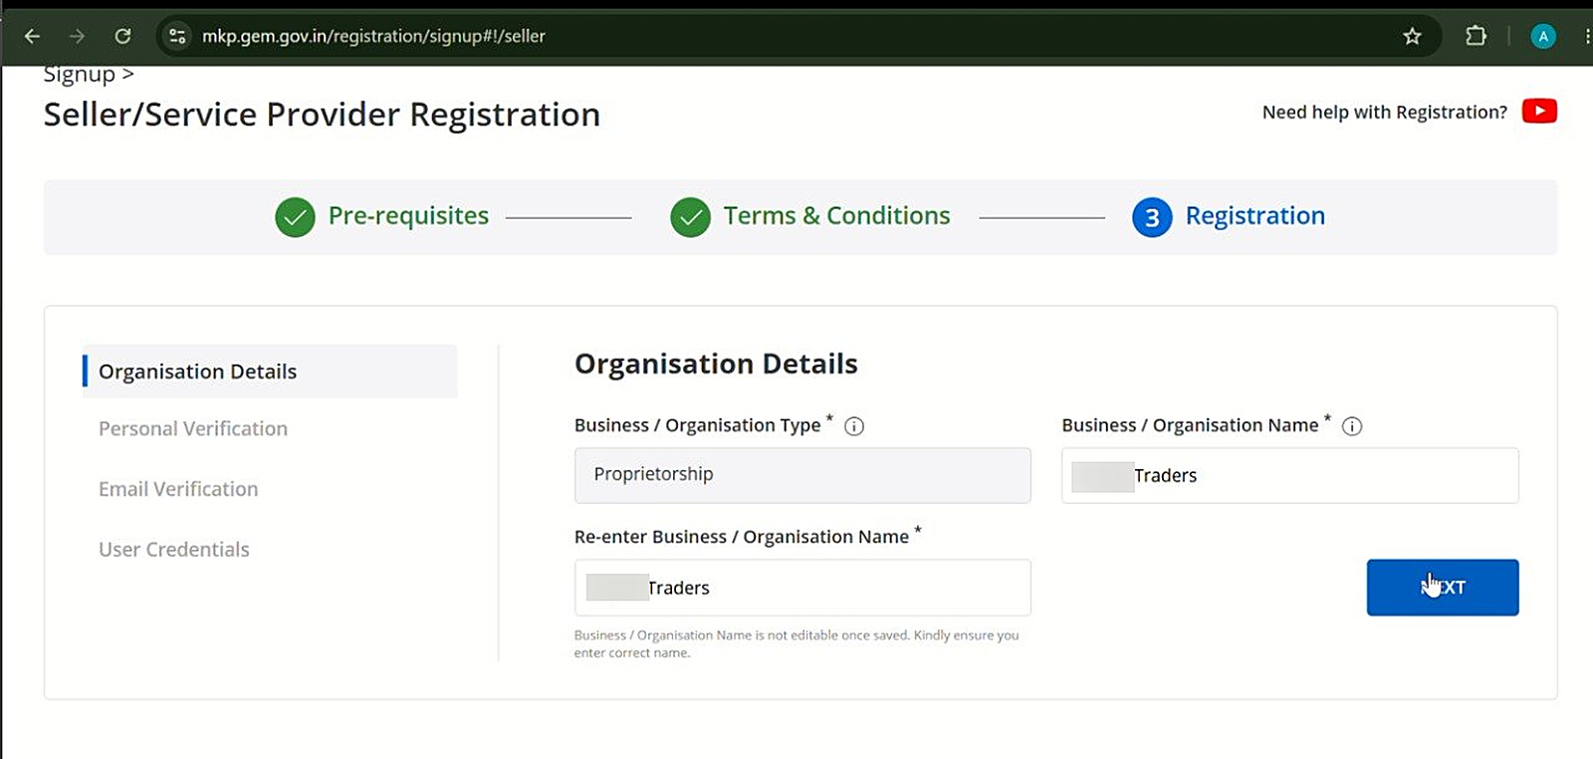Click the Business / Organisation Name field
The width and height of the screenshot is (1593, 759).
[x=1290, y=475]
